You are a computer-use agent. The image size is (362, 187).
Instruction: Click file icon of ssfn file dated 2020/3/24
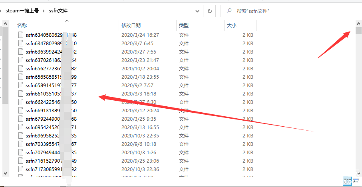point(21,35)
